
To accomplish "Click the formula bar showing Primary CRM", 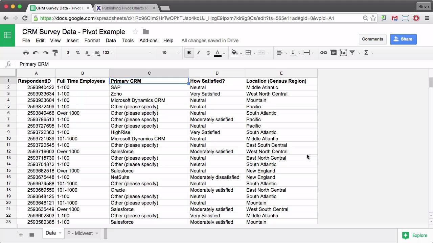I will click(x=223, y=64).
